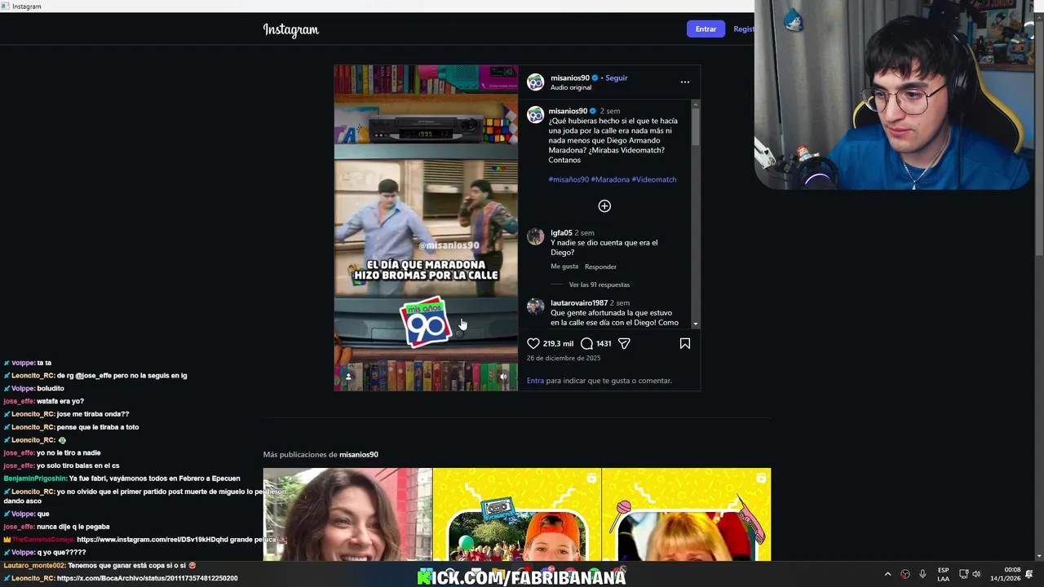Open comments via the speech bubble icon
Screen dimensions: 1044x587
[x=586, y=343]
